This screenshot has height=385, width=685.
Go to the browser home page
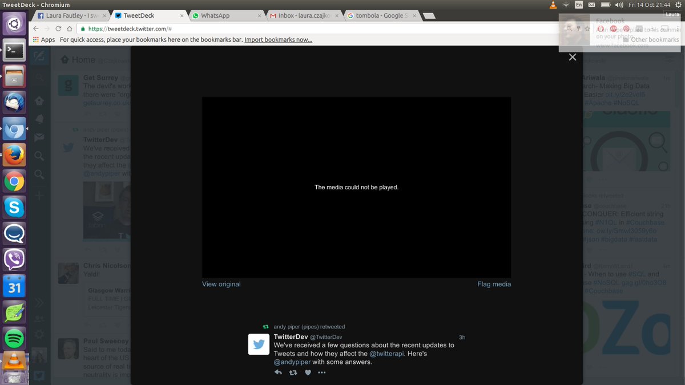pyautogui.click(x=70, y=29)
